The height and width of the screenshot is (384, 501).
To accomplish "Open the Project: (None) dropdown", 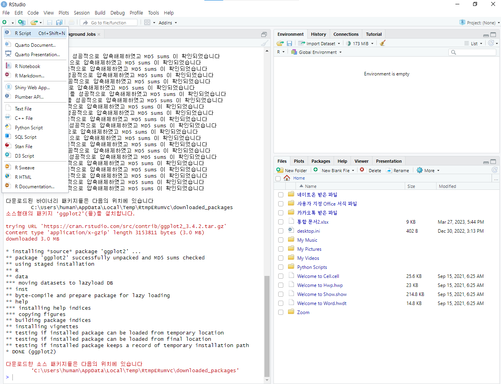I will [x=480, y=23].
